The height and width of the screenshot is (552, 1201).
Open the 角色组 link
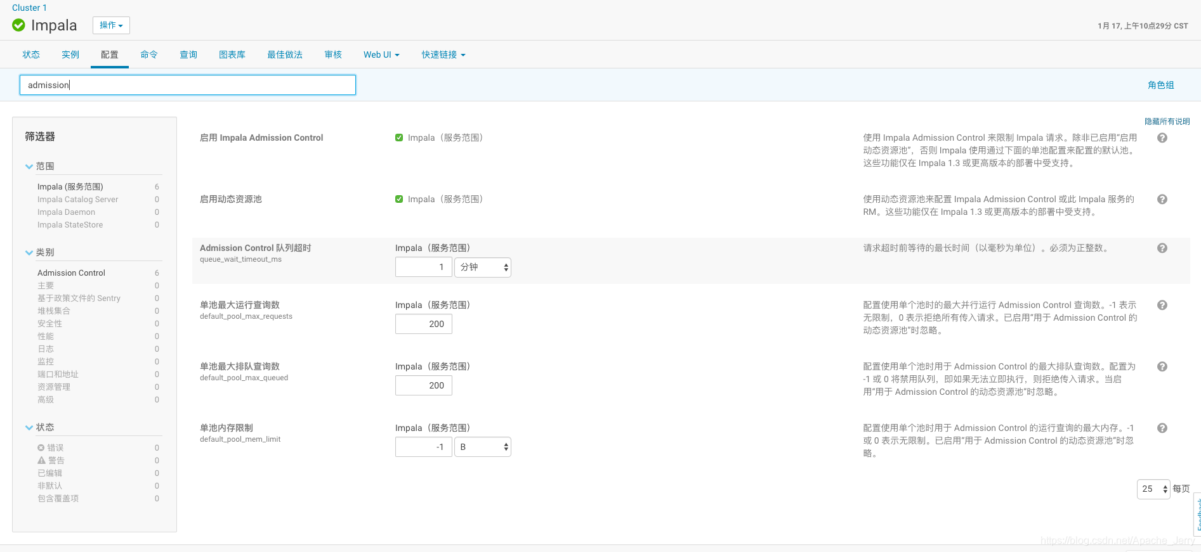1161,85
